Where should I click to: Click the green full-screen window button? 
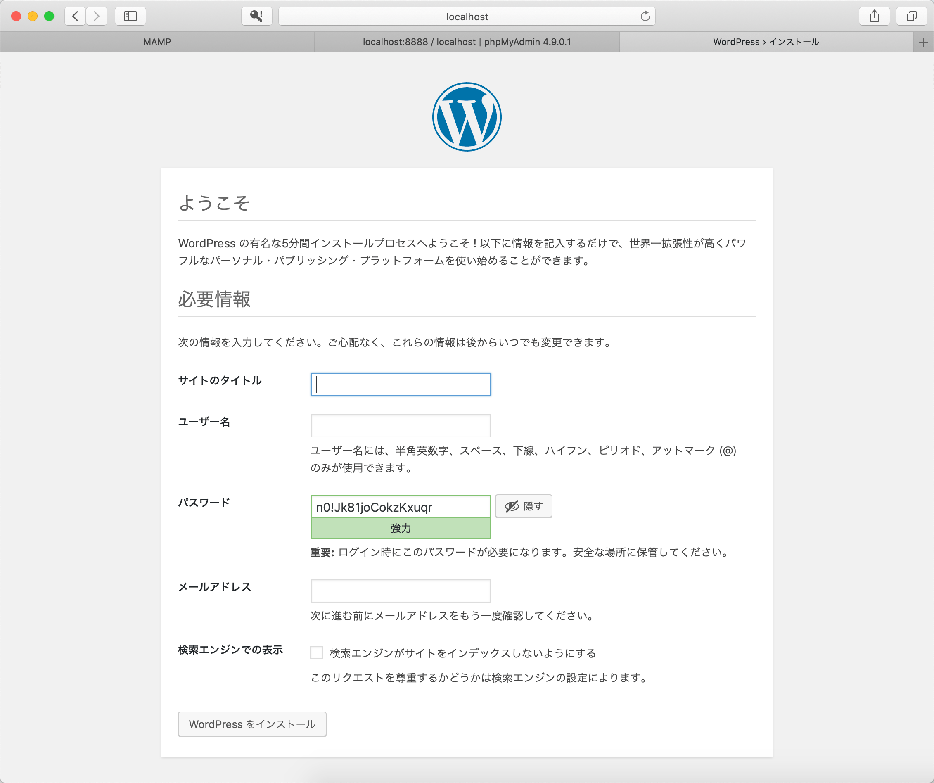[49, 17]
